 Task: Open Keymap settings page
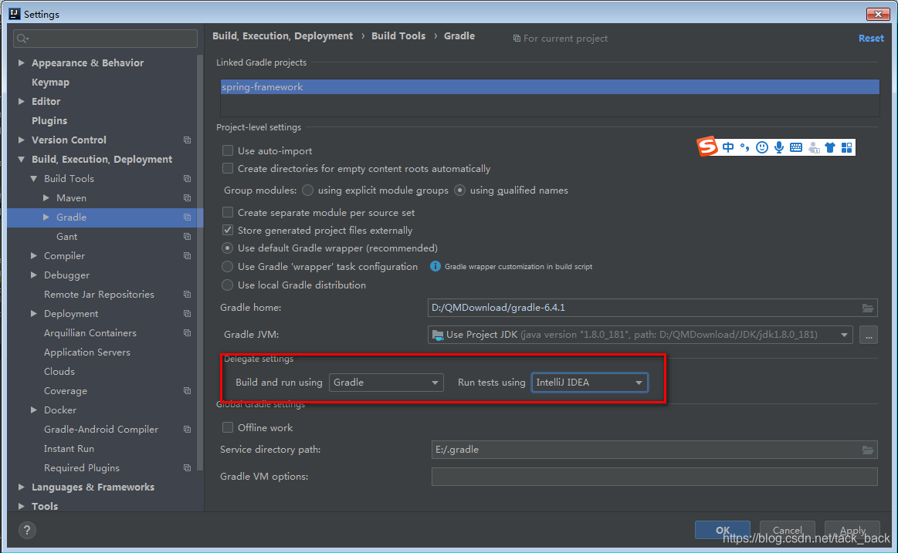coord(50,83)
